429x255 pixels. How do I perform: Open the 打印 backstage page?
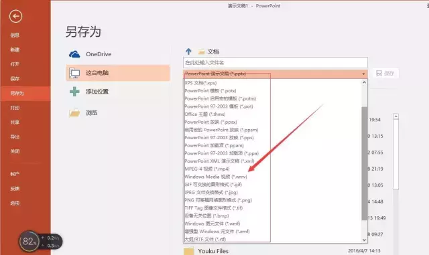click(15, 108)
